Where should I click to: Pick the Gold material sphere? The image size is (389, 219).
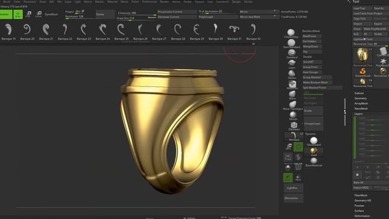[x=314, y=151]
